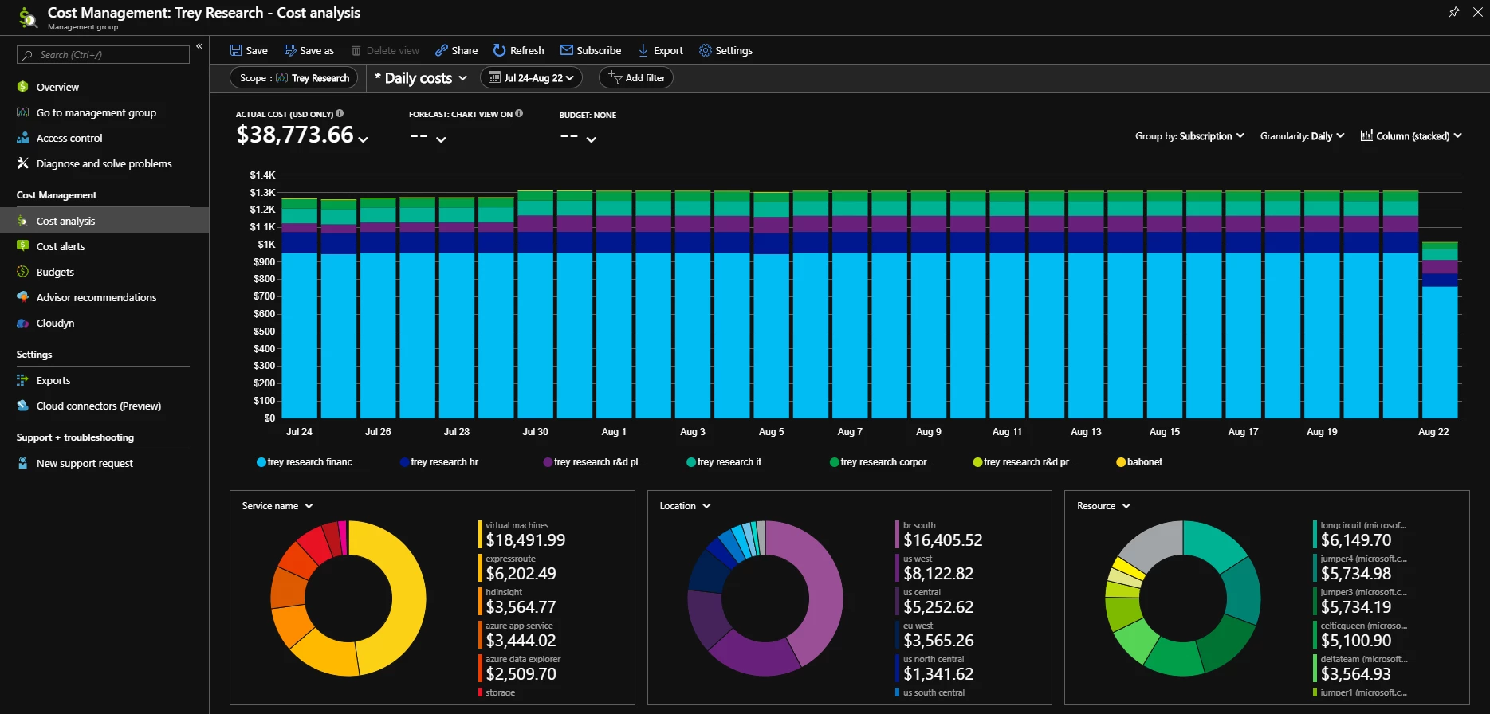Click the Cost alerts icon
The width and height of the screenshot is (1490, 714).
click(x=22, y=246)
